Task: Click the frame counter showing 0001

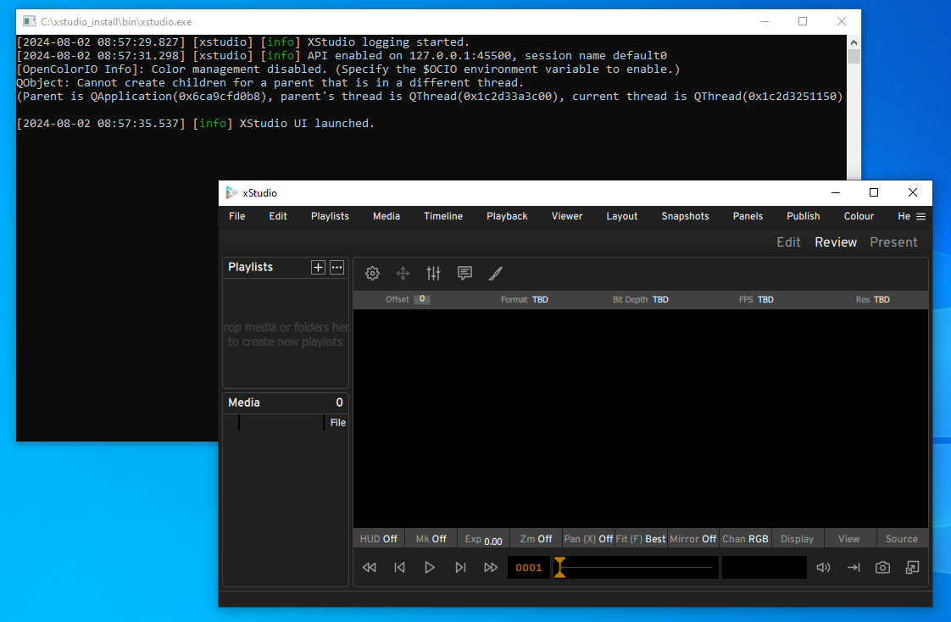Action: [527, 567]
